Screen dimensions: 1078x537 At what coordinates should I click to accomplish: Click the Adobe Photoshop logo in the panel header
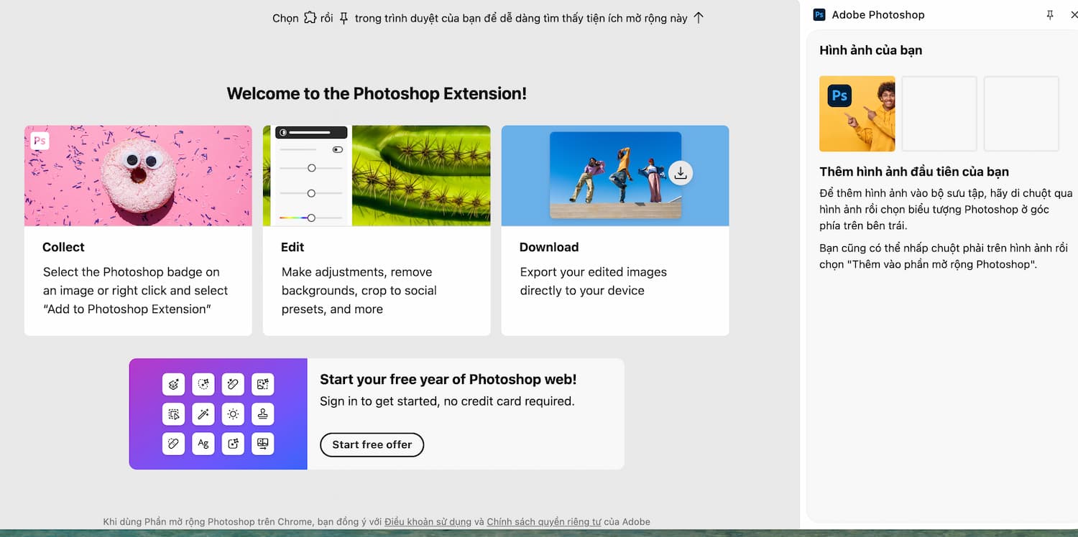819,15
